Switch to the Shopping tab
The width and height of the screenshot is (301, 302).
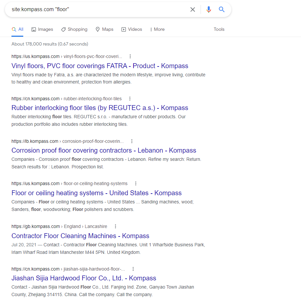[74, 29]
